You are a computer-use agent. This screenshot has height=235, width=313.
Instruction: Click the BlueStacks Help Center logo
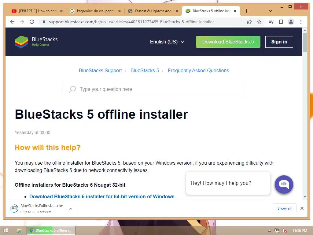(x=36, y=42)
